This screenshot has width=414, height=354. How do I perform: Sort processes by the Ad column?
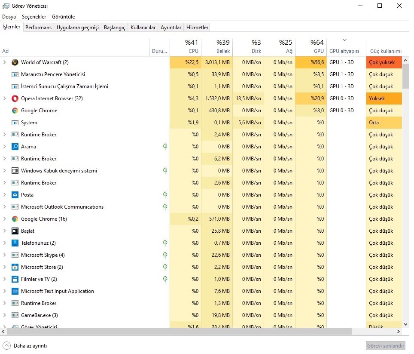(x=75, y=47)
